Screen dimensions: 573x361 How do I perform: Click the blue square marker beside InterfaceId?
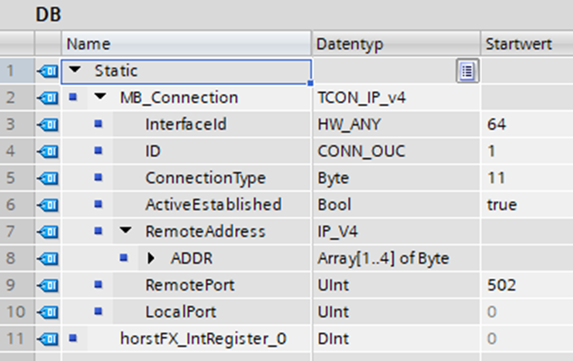99,125
